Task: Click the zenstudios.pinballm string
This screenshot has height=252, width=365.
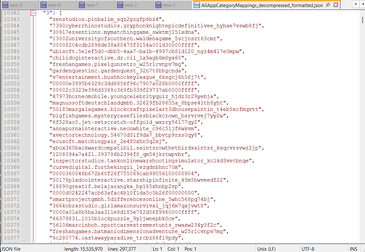Action: pos(105,19)
